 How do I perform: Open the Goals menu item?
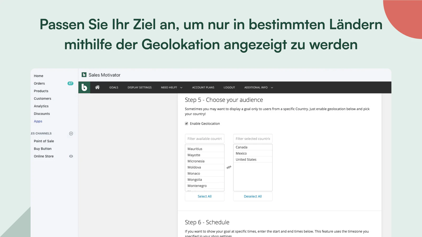(x=114, y=87)
